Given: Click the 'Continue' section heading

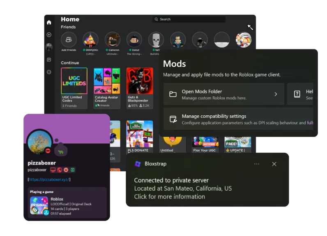Looking at the screenshot, I should pyautogui.click(x=70, y=63).
